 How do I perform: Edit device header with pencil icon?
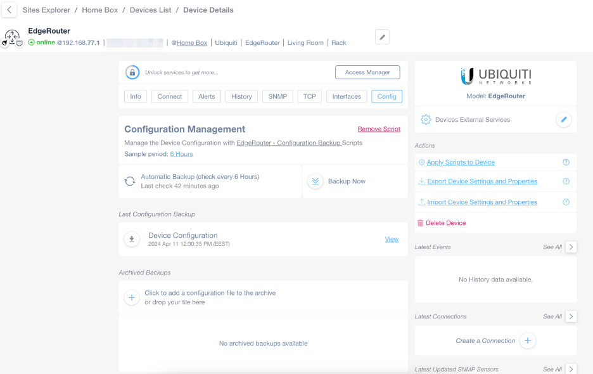pos(383,37)
